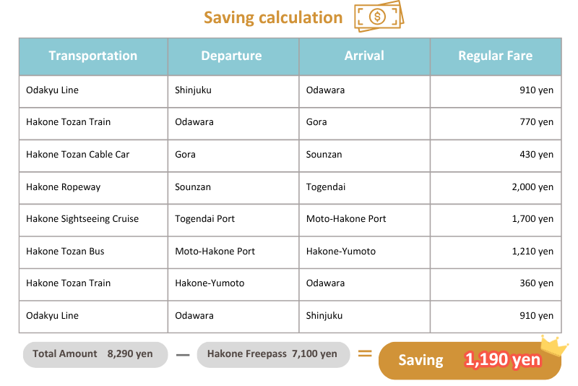The image size is (578, 386).
Task: Click the Arrival column header
Action: point(364,56)
